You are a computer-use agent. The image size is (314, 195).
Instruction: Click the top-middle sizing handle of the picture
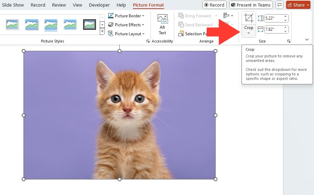pos(119,51)
